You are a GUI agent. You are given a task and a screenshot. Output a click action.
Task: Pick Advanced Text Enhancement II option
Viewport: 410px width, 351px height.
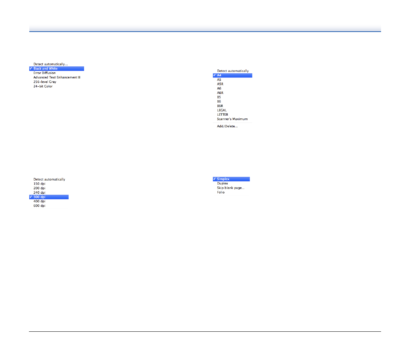click(57, 77)
